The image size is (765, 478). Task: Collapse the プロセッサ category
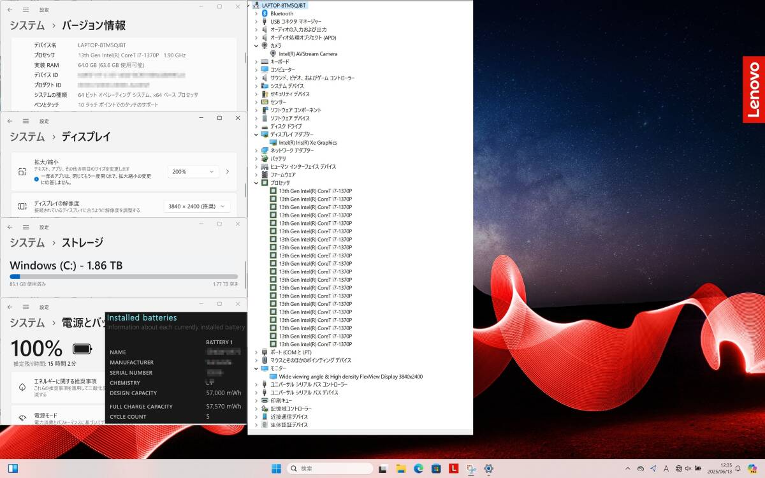pyautogui.click(x=256, y=183)
